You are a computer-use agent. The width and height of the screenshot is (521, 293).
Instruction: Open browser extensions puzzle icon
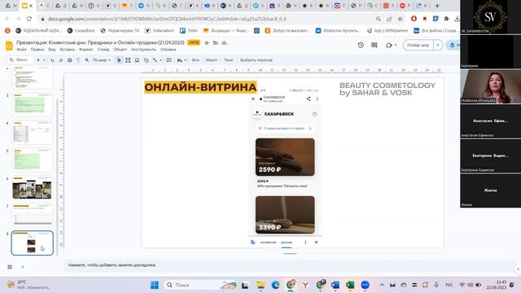point(447,19)
